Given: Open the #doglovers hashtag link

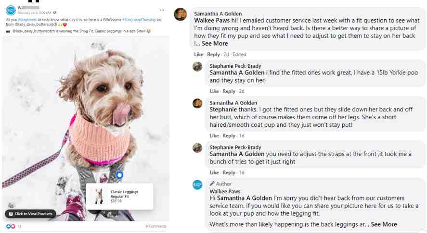Looking at the screenshot, I should coord(27,20).
